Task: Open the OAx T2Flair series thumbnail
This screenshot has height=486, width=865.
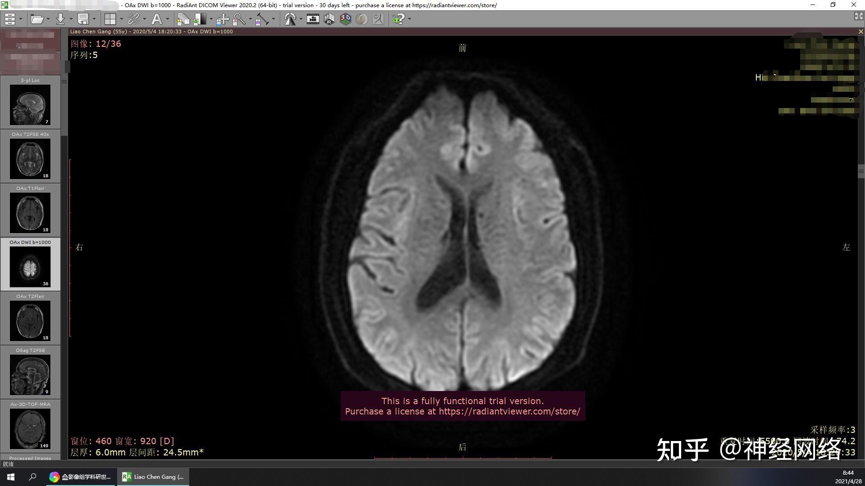Action: [x=30, y=320]
